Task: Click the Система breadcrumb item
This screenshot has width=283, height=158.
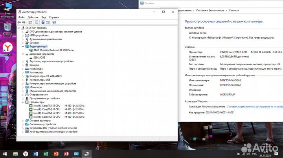Action: pyautogui.click(x=234, y=11)
